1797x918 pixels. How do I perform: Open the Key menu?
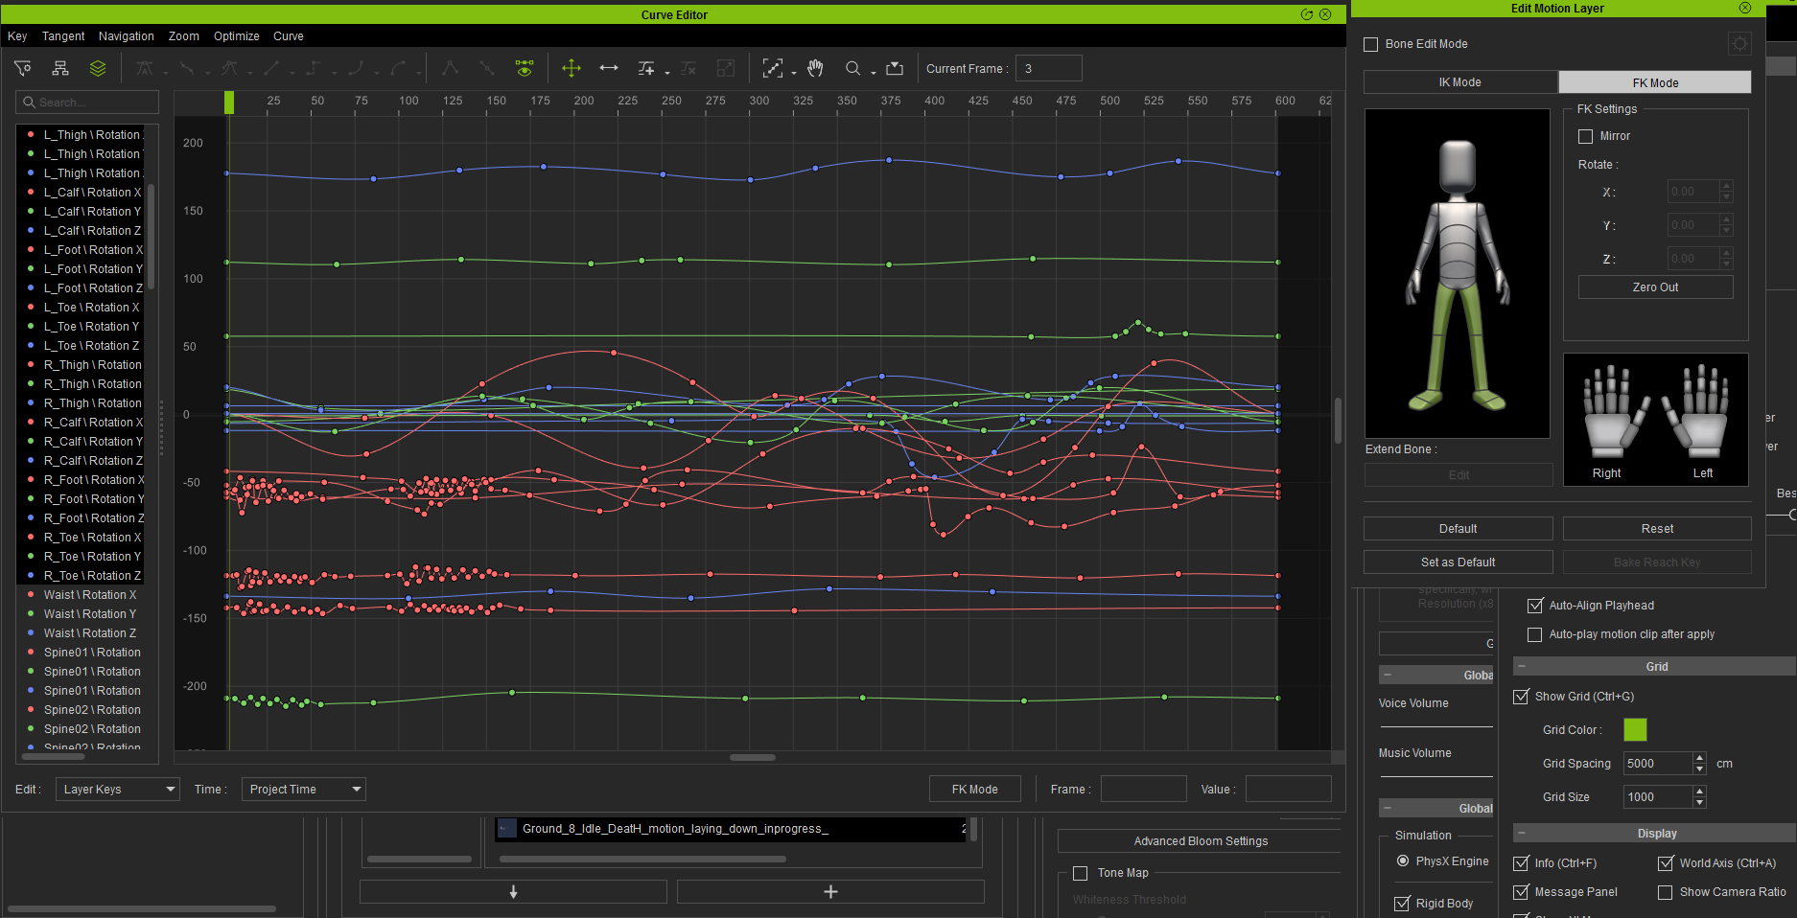[x=17, y=36]
